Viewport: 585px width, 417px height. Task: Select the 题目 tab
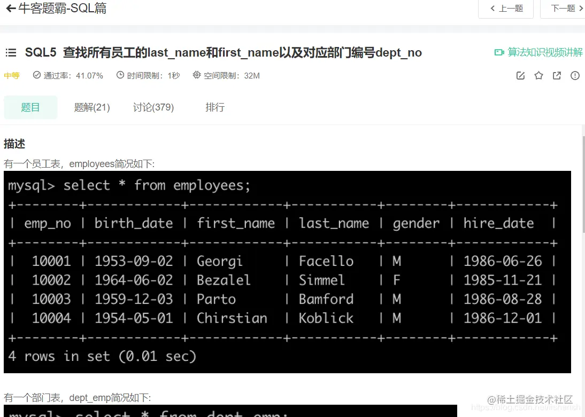click(x=30, y=107)
